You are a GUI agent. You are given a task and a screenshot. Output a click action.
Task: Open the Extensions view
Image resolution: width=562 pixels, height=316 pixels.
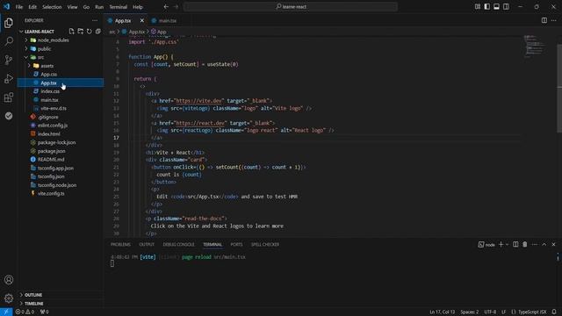[x=9, y=97]
